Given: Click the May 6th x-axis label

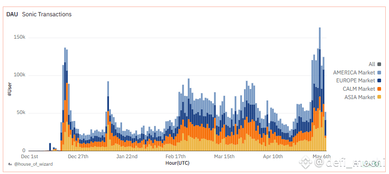Looking at the screenshot, I should coord(321,156).
